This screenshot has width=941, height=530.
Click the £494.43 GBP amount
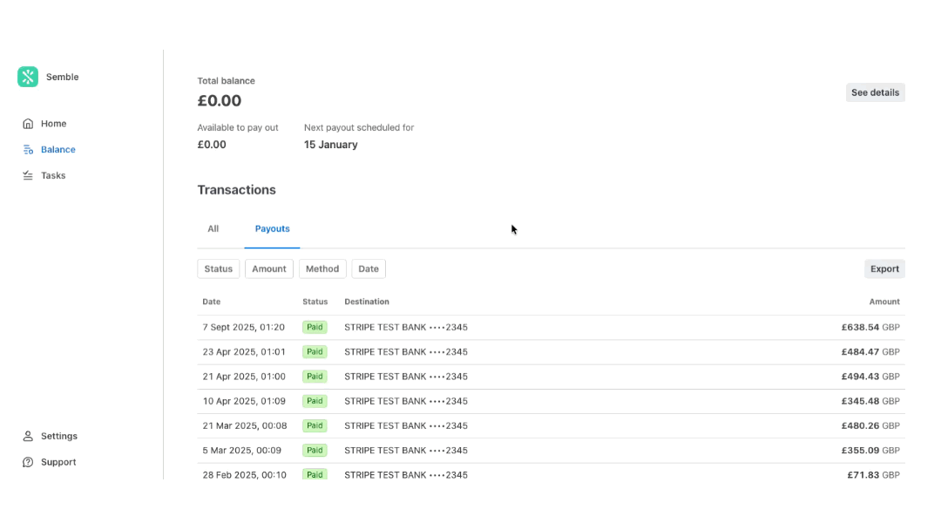pyautogui.click(x=870, y=377)
